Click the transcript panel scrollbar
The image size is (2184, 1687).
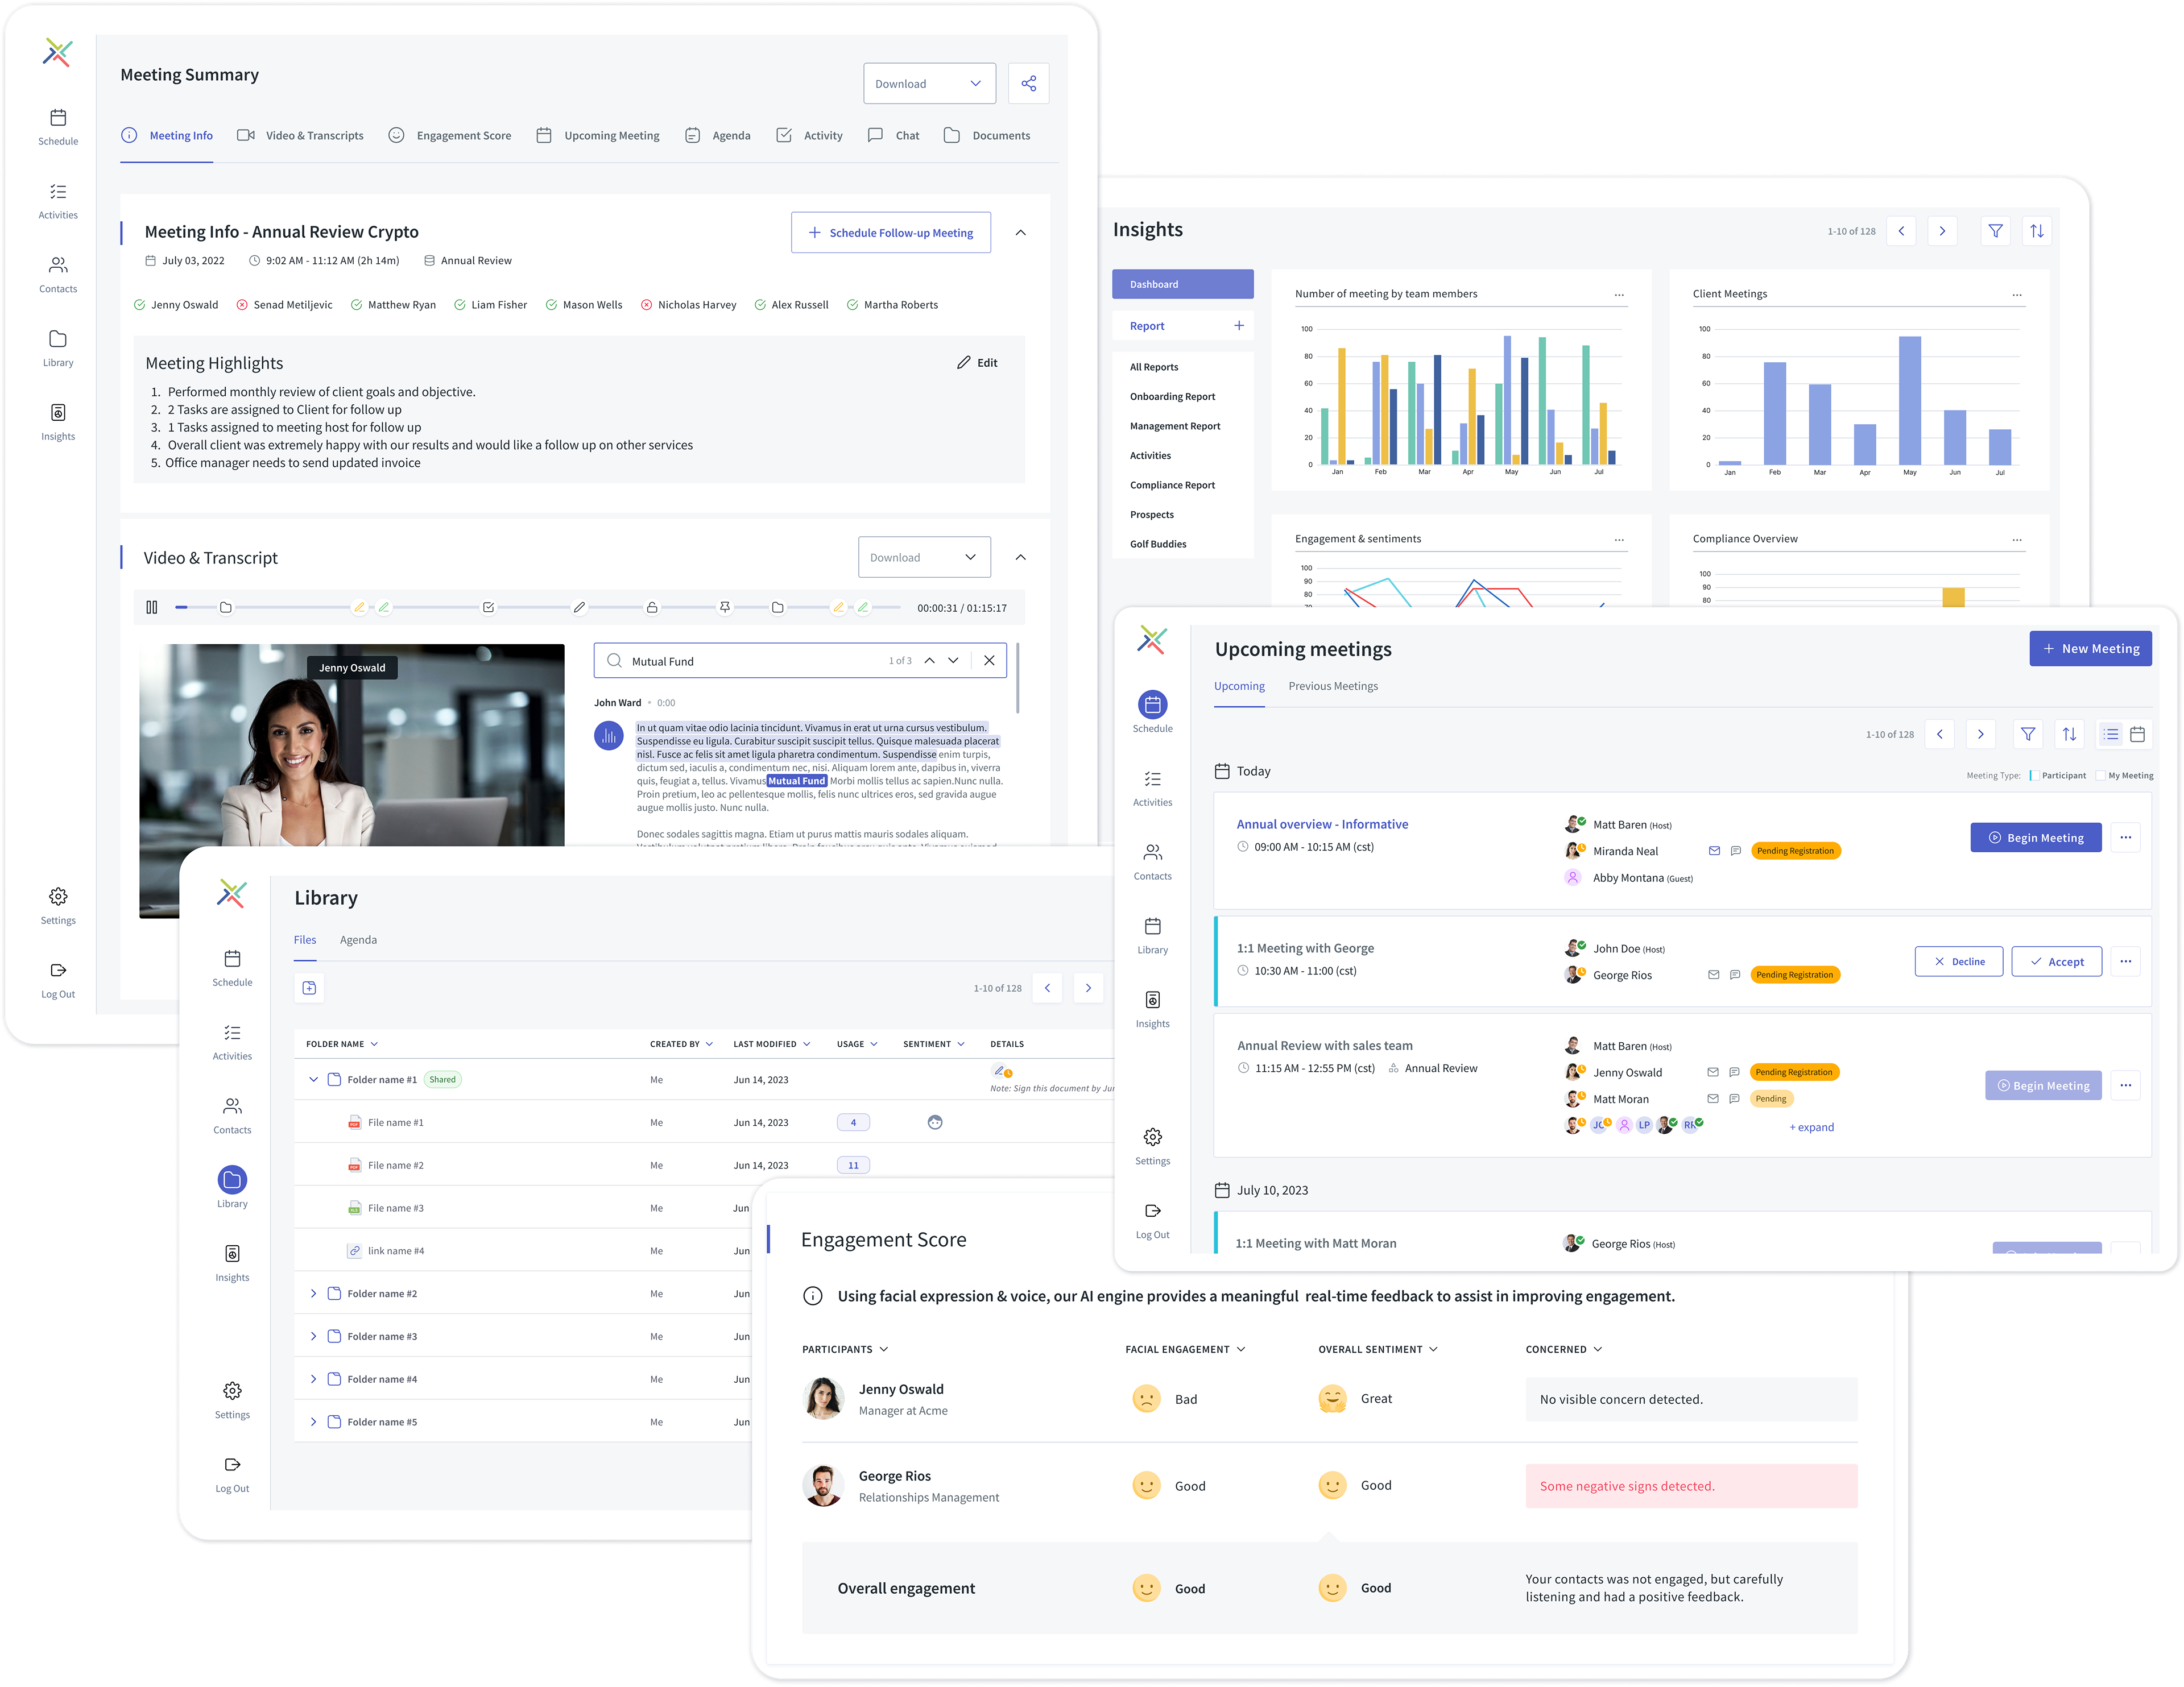(x=1018, y=678)
